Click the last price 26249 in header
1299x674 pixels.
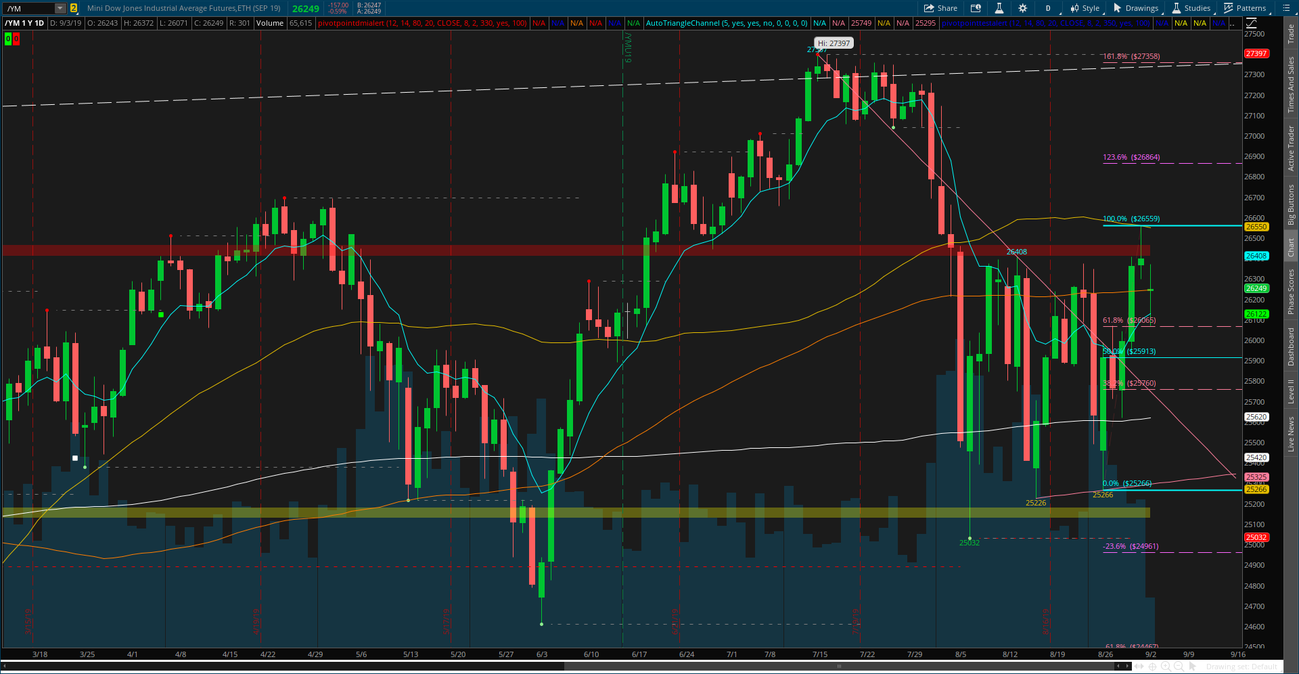click(x=306, y=9)
